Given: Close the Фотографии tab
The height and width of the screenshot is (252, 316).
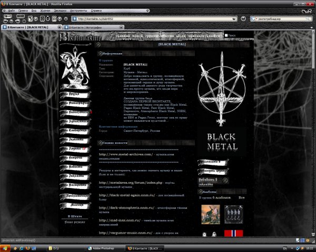Looking at the screenshot, I should [x=121, y=27].
